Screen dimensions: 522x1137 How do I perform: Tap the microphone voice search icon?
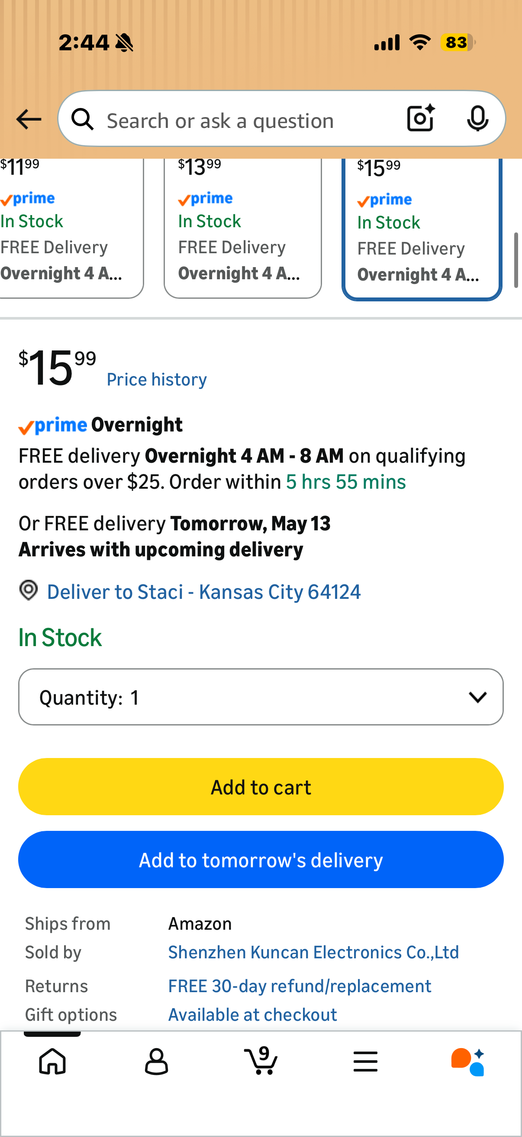coord(477,118)
